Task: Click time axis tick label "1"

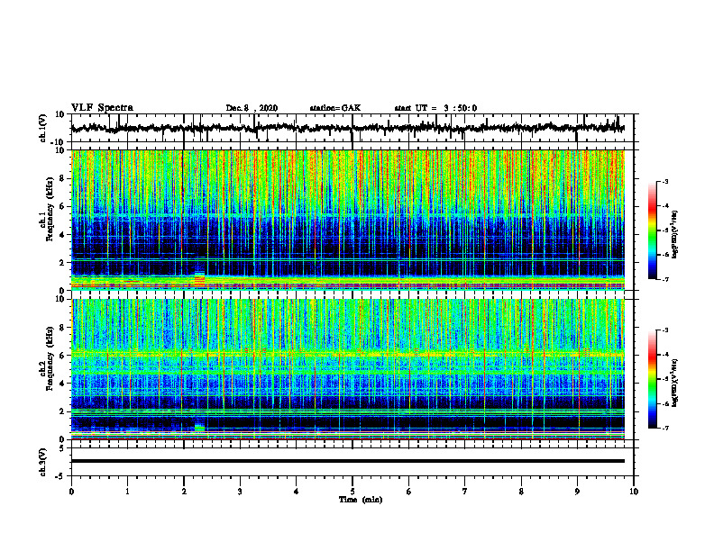Action: pos(127,492)
